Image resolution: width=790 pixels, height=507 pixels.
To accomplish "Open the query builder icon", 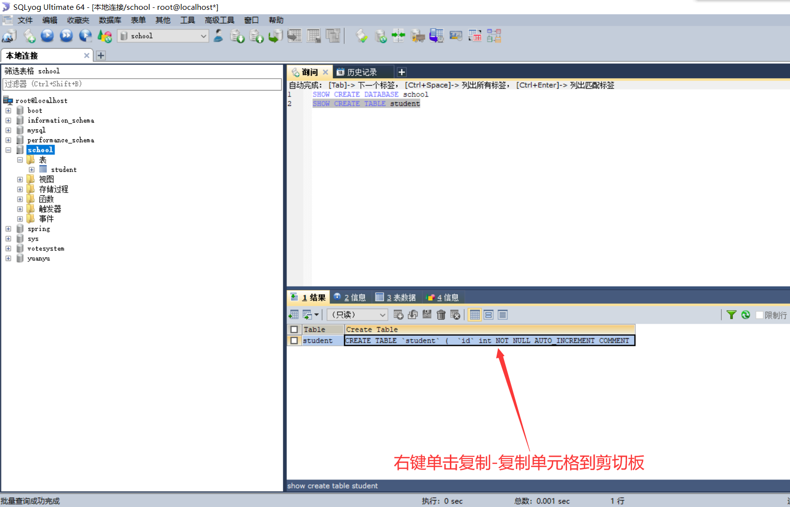I will pyautogui.click(x=475, y=36).
